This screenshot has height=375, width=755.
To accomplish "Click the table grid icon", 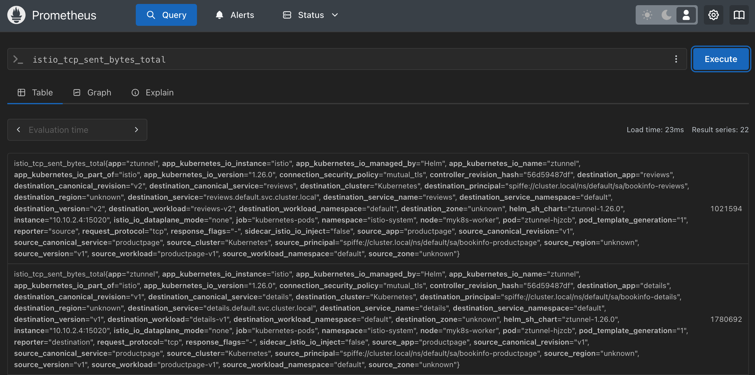I will click(x=21, y=92).
